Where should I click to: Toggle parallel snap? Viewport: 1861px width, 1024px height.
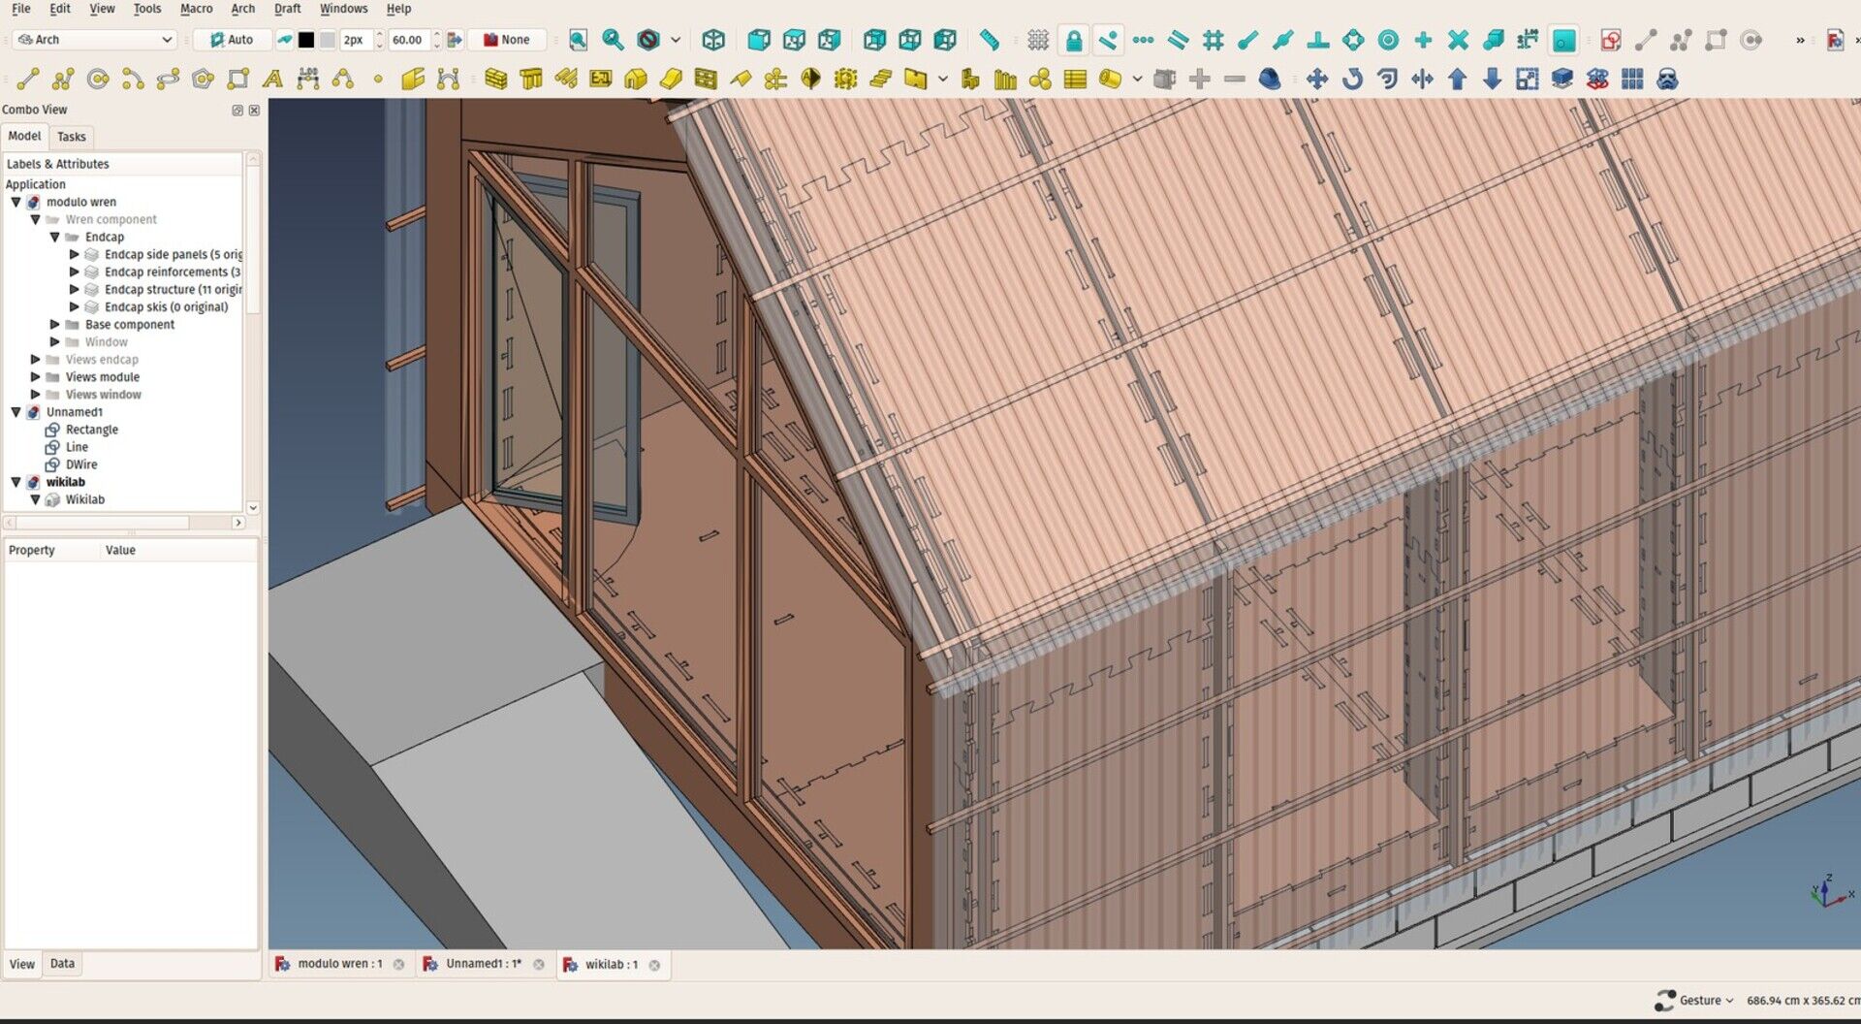click(1178, 40)
